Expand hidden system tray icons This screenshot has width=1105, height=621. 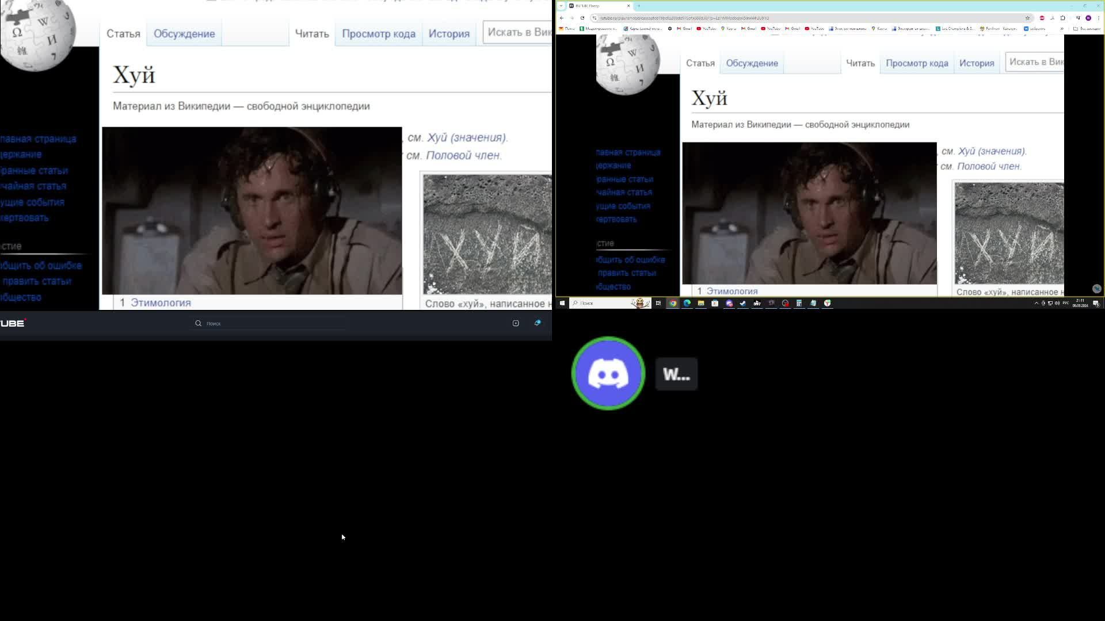point(1036,303)
